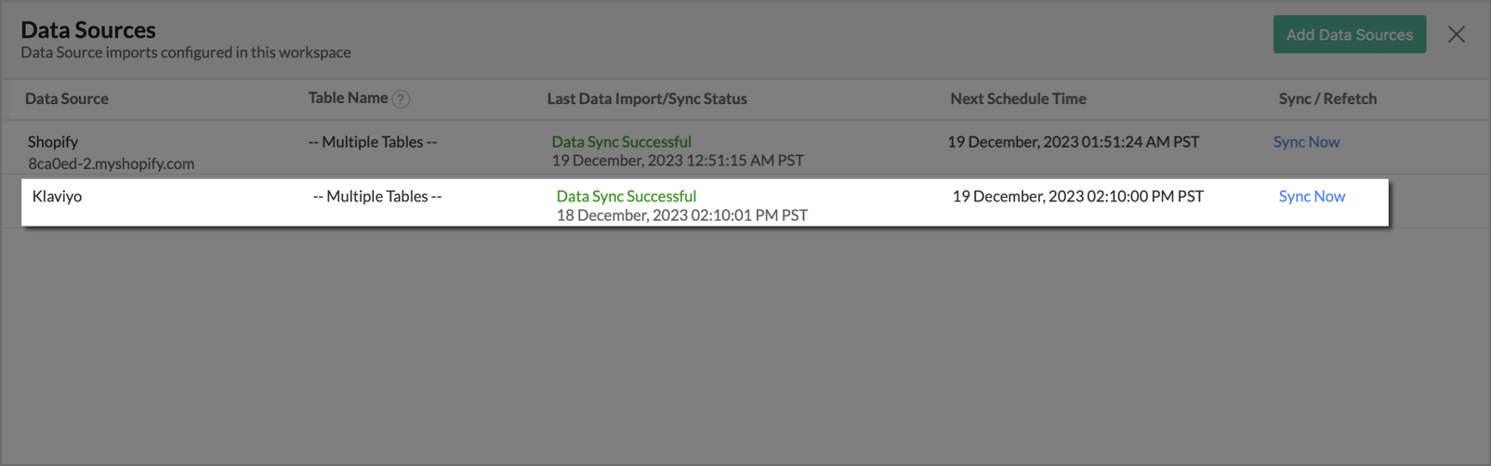Close the Data Sources dialog

click(x=1456, y=34)
